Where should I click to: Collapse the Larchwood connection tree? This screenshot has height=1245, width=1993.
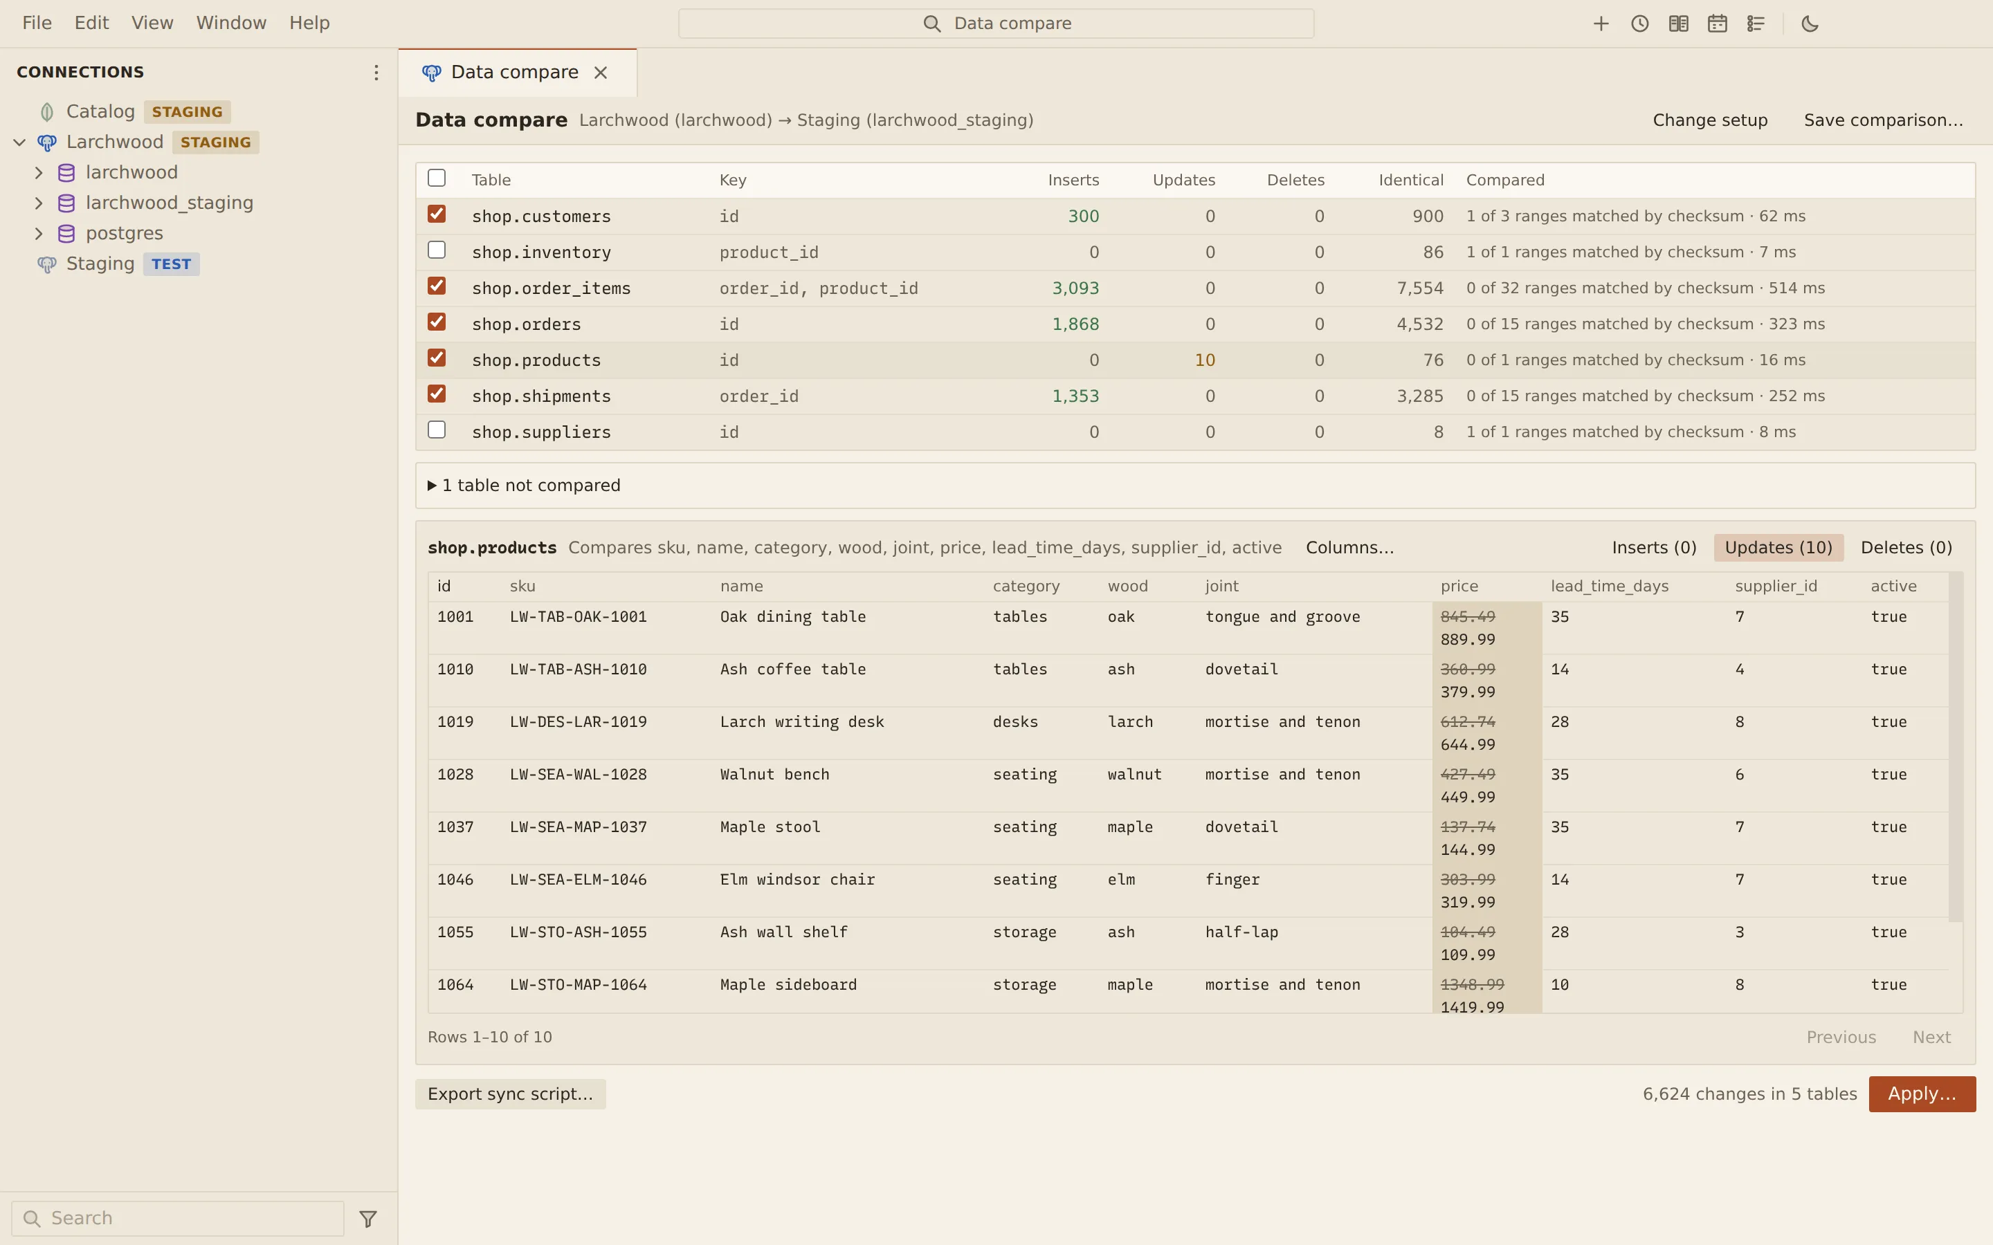click(20, 142)
